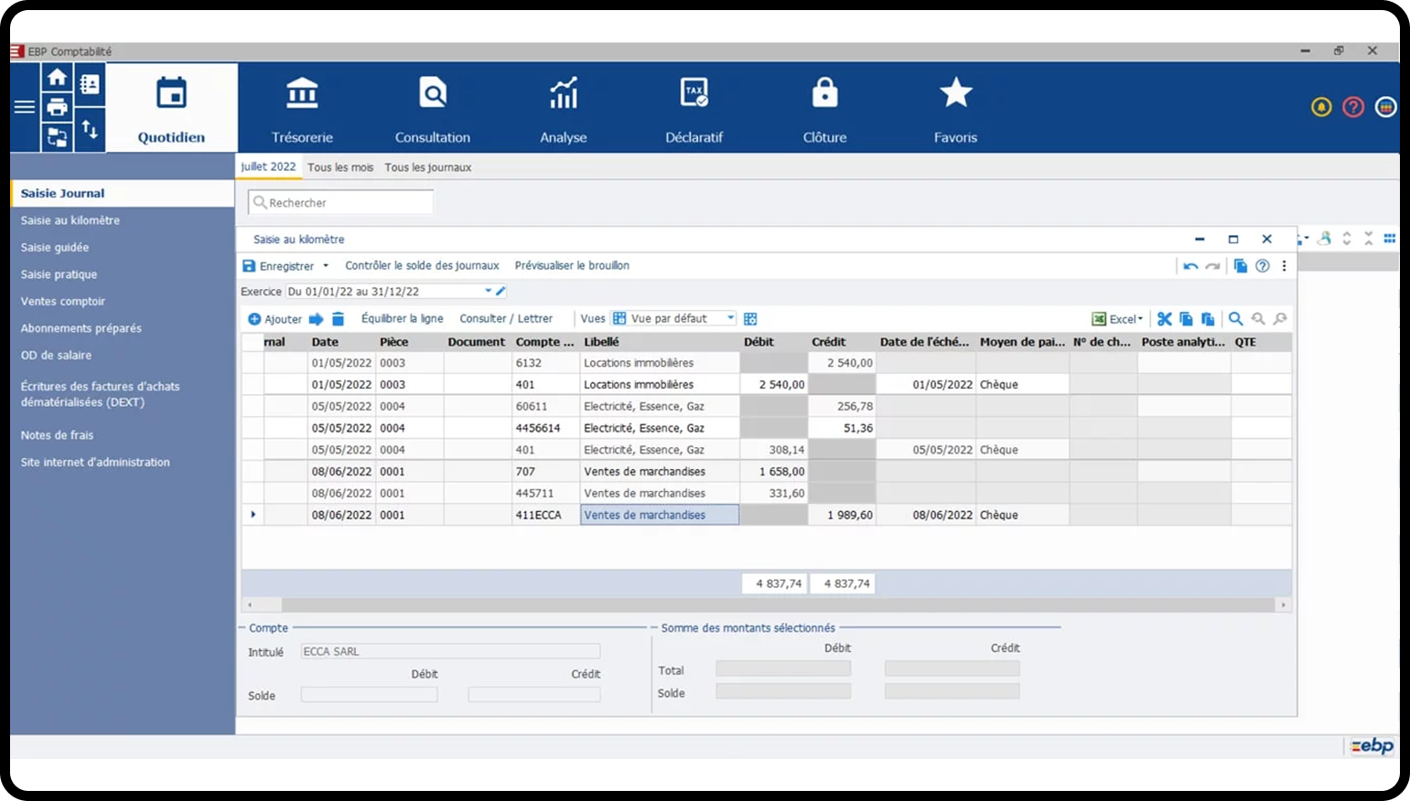Click Consulter / Lettrer
The image size is (1410, 801).
click(x=506, y=319)
